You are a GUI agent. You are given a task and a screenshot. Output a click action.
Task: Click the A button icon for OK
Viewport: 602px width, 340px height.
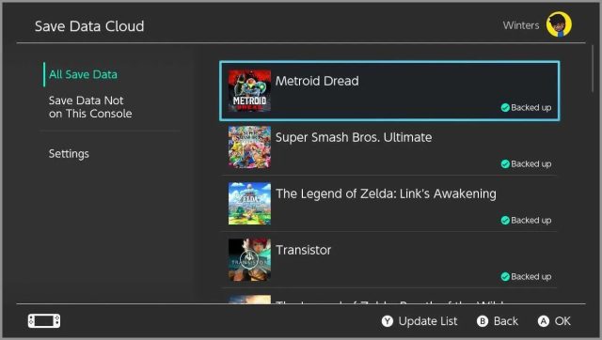click(x=544, y=321)
